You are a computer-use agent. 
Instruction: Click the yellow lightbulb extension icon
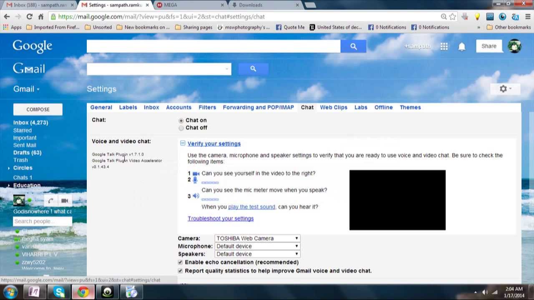pos(477,17)
